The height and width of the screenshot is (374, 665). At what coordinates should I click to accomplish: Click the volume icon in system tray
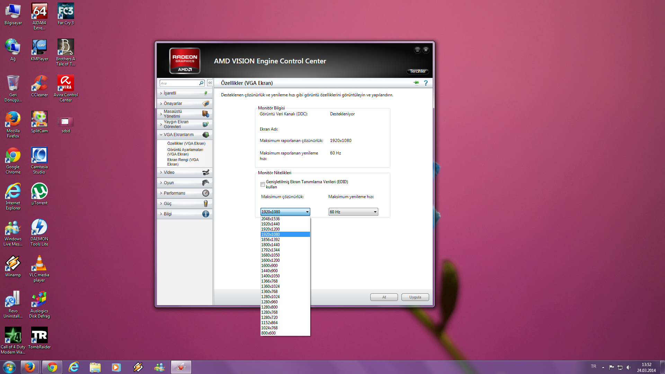point(628,367)
